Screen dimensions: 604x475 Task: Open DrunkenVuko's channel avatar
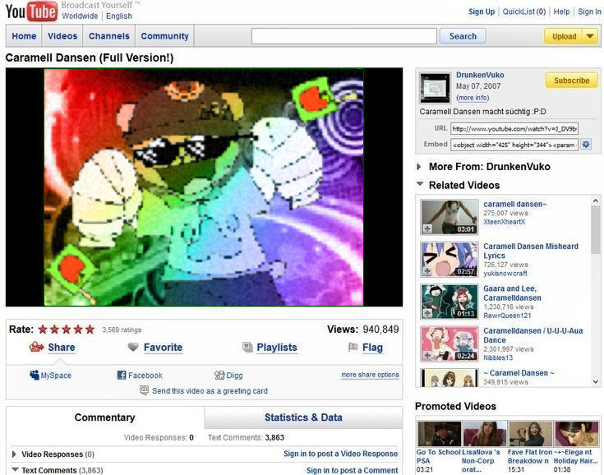pos(435,88)
